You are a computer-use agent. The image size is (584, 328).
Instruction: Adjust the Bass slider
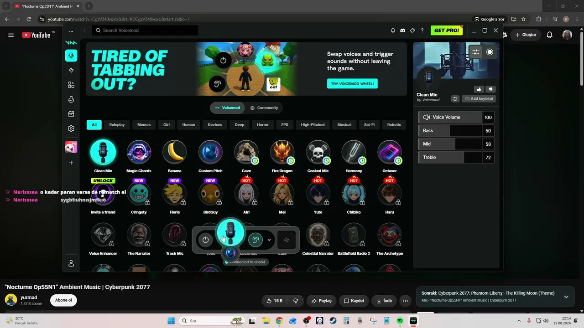[x=456, y=131]
